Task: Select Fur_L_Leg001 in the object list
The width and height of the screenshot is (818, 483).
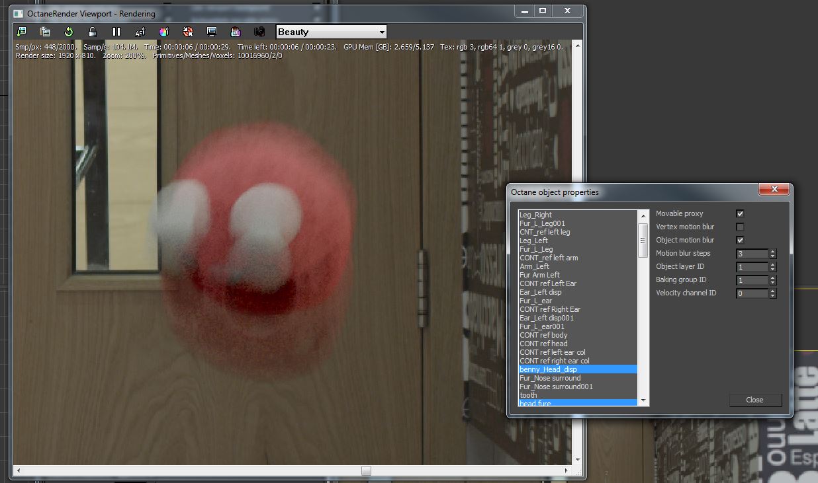Action: click(x=578, y=223)
